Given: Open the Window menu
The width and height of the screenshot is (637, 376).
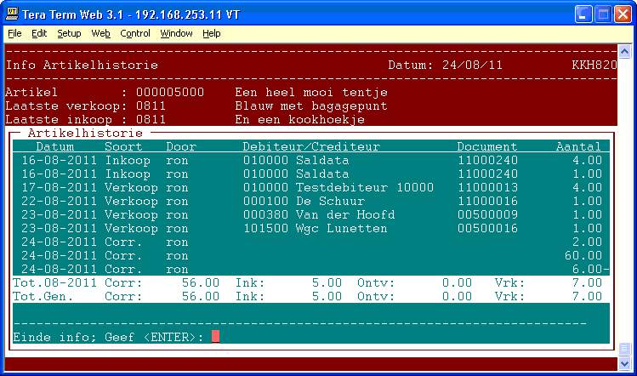Looking at the screenshot, I should pos(176,33).
